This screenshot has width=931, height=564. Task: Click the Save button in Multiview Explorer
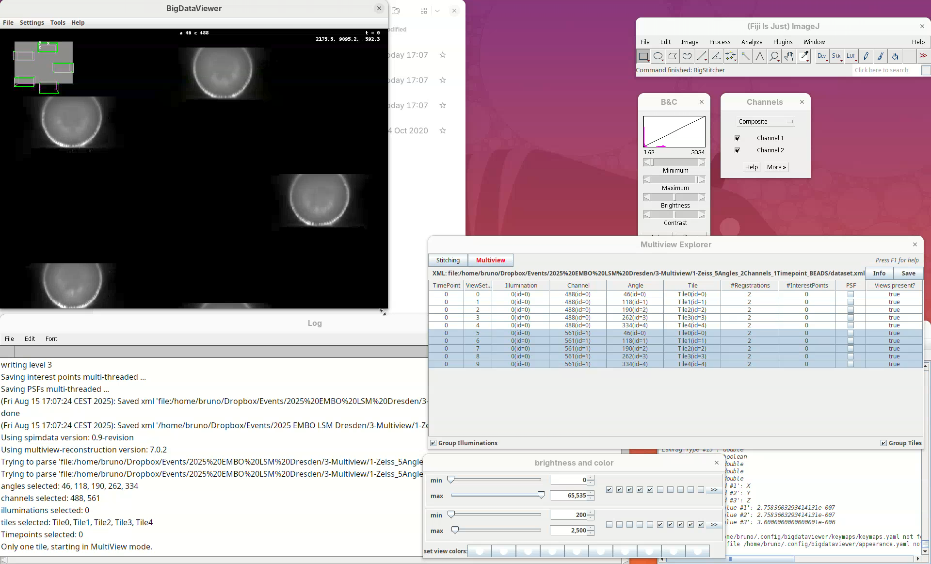pyautogui.click(x=908, y=274)
